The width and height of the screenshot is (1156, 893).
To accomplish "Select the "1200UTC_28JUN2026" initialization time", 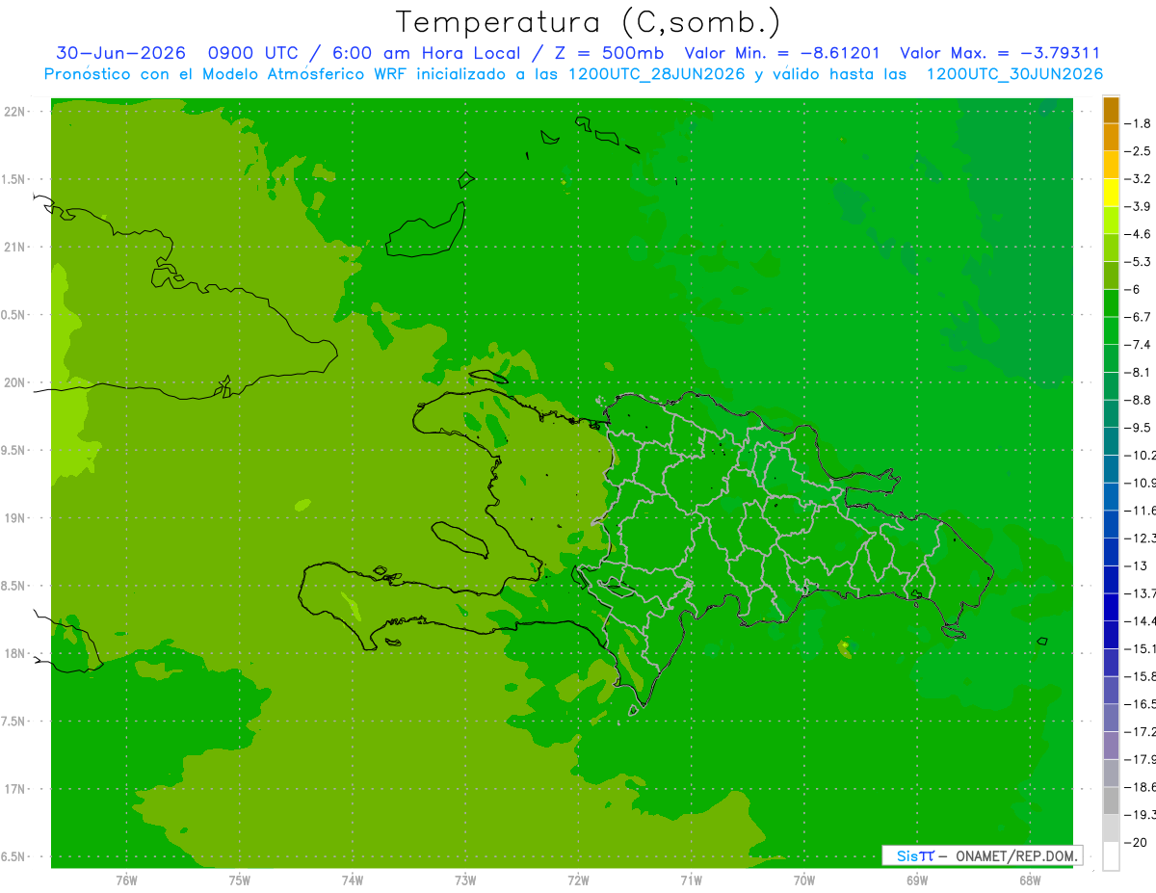I will (657, 74).
